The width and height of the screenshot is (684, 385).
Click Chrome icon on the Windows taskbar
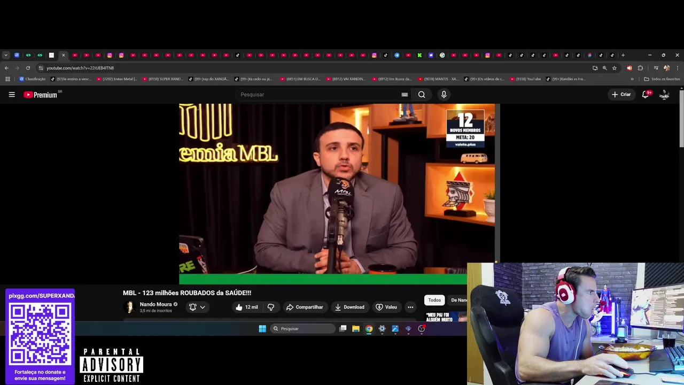(369, 329)
